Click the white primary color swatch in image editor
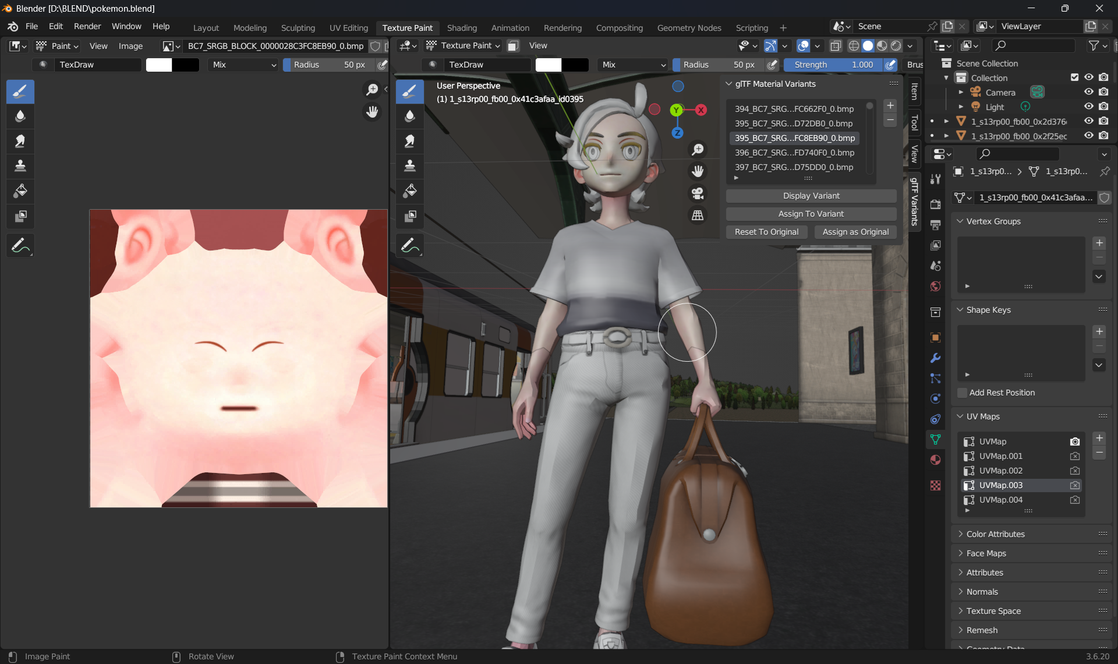Screen dimensions: 1118x664 (x=159, y=65)
